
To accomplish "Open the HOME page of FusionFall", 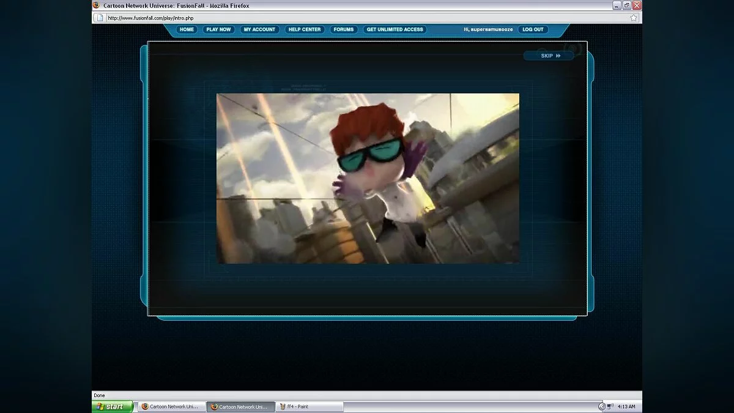I will (x=187, y=29).
